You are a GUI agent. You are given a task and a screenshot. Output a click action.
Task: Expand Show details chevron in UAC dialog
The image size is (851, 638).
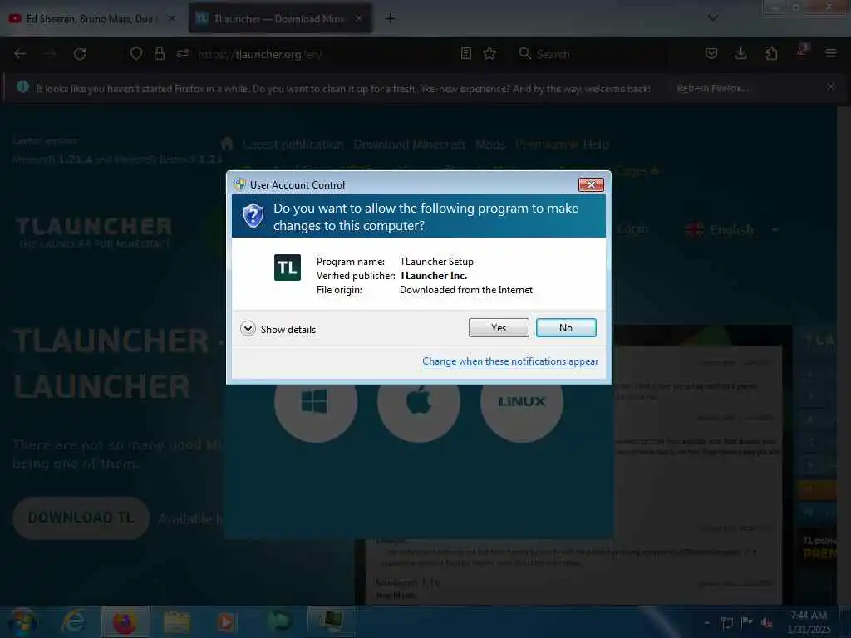(x=248, y=329)
